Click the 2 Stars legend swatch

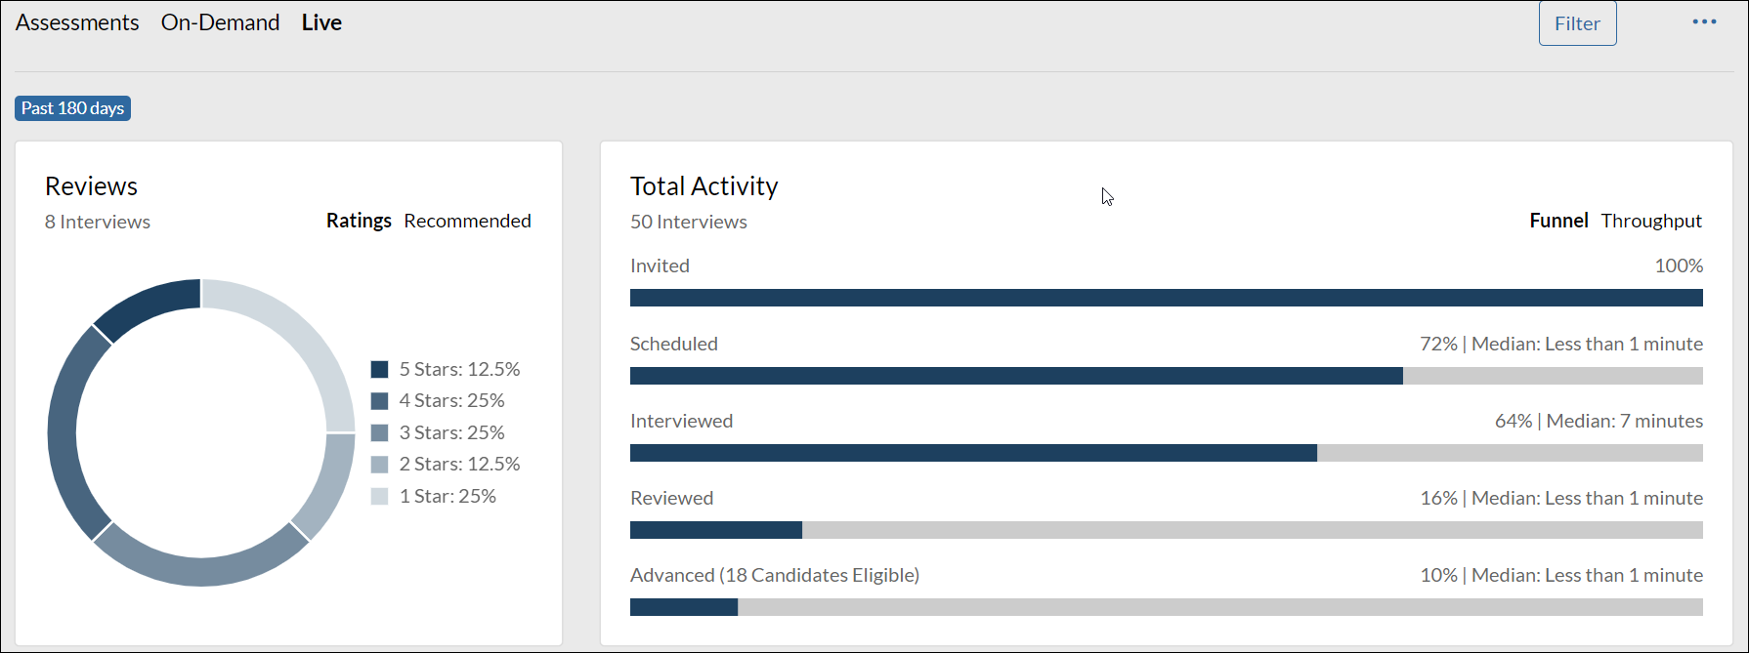tap(380, 465)
